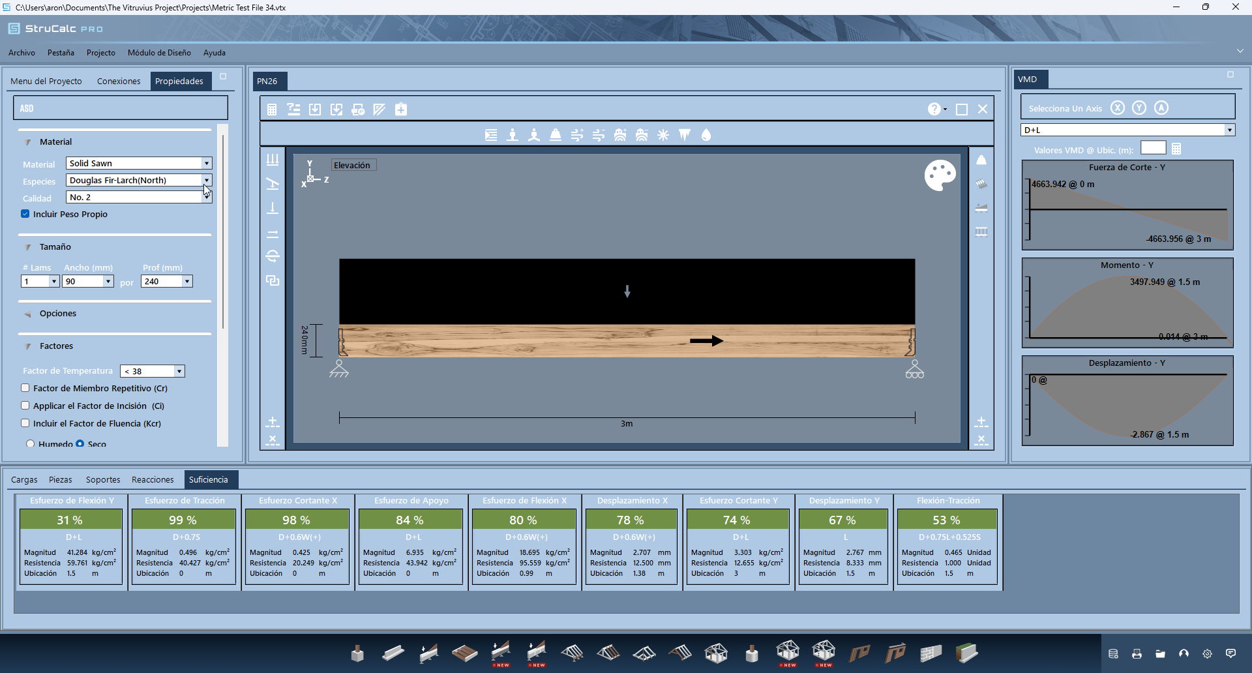The height and width of the screenshot is (673, 1252).
Task: Click the Esfuerzo de Flexión Y 31% bar
Action: pos(70,520)
